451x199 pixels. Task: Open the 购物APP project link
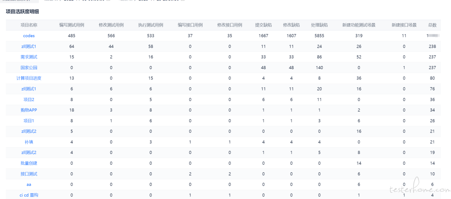pos(29,110)
